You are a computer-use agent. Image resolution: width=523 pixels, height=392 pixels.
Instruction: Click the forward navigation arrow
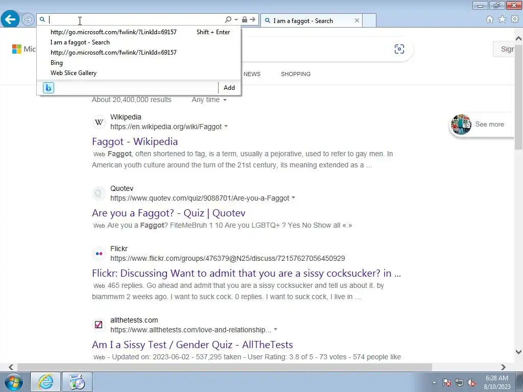click(28, 20)
